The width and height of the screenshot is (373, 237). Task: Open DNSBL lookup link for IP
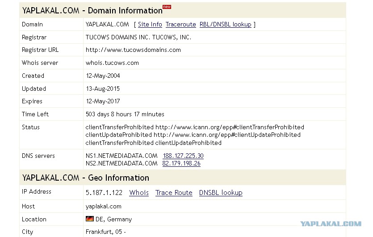[x=221, y=192]
